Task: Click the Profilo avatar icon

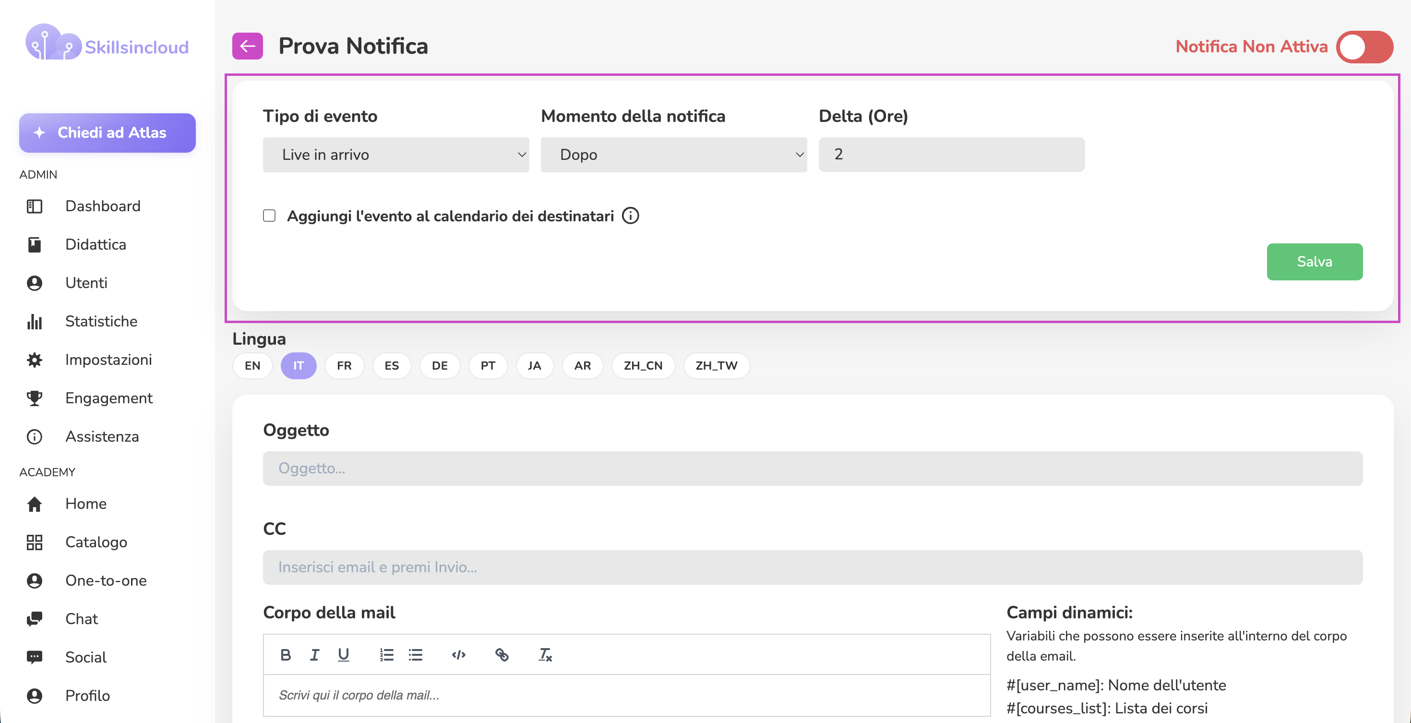Action: click(35, 695)
